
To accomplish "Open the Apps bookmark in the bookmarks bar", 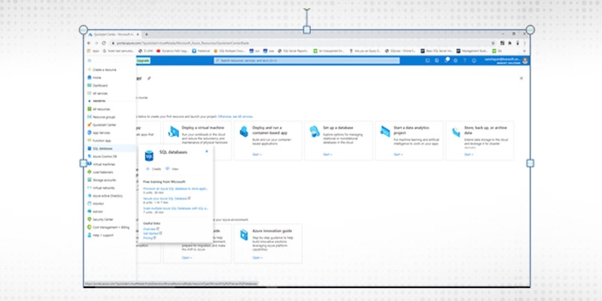I will pos(93,50).
